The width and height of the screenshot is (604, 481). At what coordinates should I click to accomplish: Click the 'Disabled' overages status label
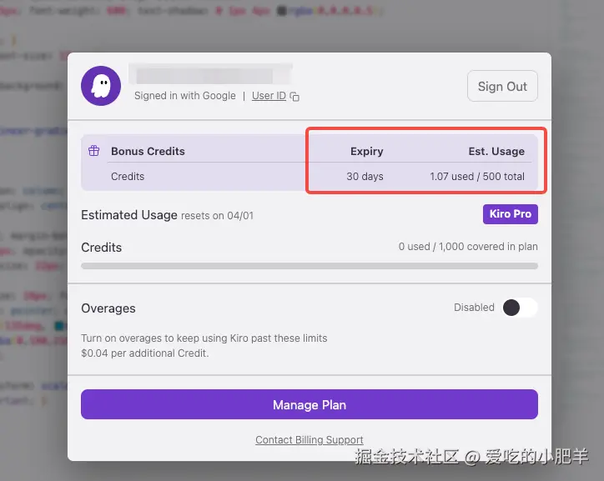pyautogui.click(x=474, y=308)
